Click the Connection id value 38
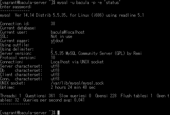 pos(53,24)
